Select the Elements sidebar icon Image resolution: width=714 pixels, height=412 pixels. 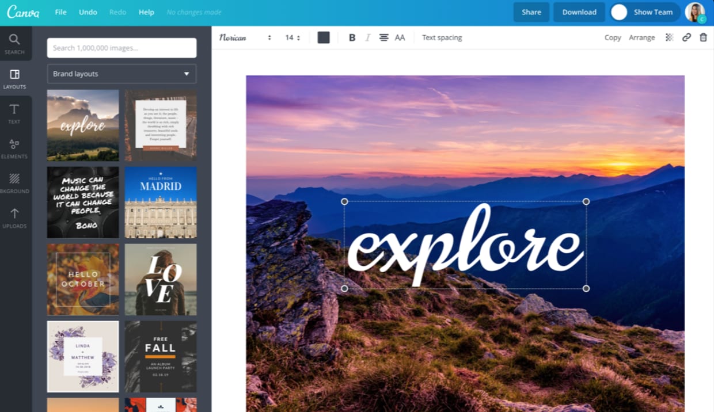tap(15, 148)
